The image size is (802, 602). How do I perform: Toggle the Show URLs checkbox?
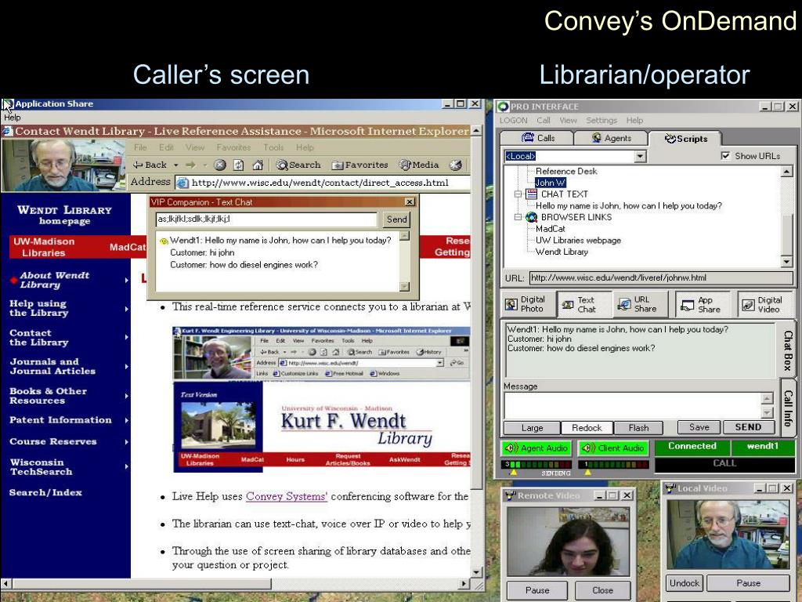tap(725, 156)
